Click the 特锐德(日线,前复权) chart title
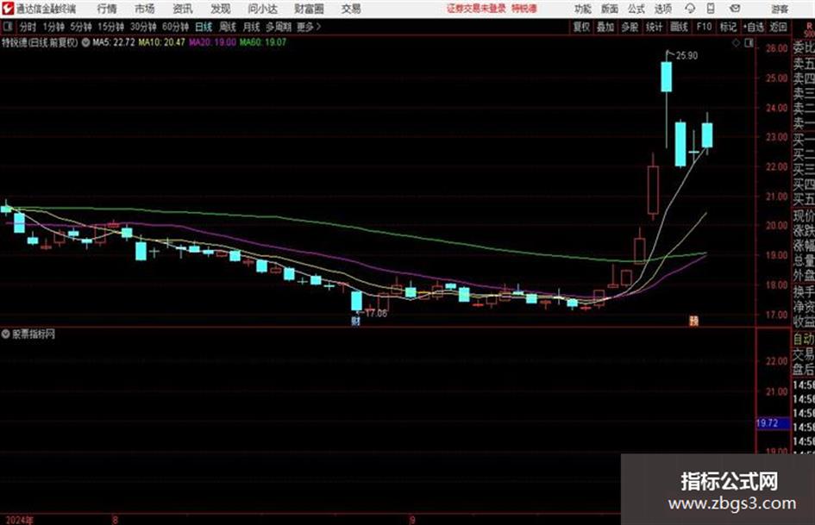 coord(40,42)
